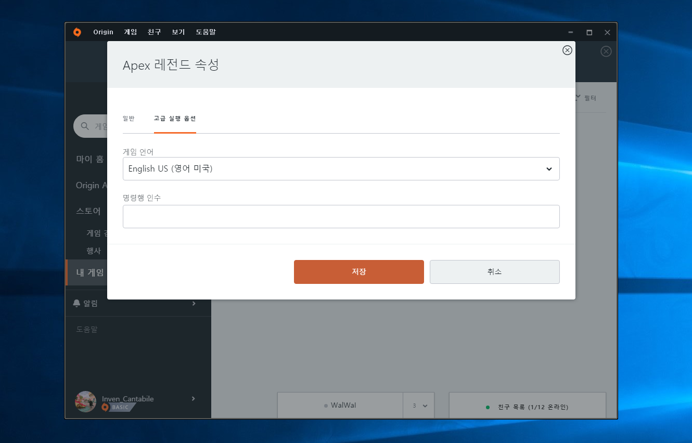Cancel with the 취소 button

[x=495, y=272]
